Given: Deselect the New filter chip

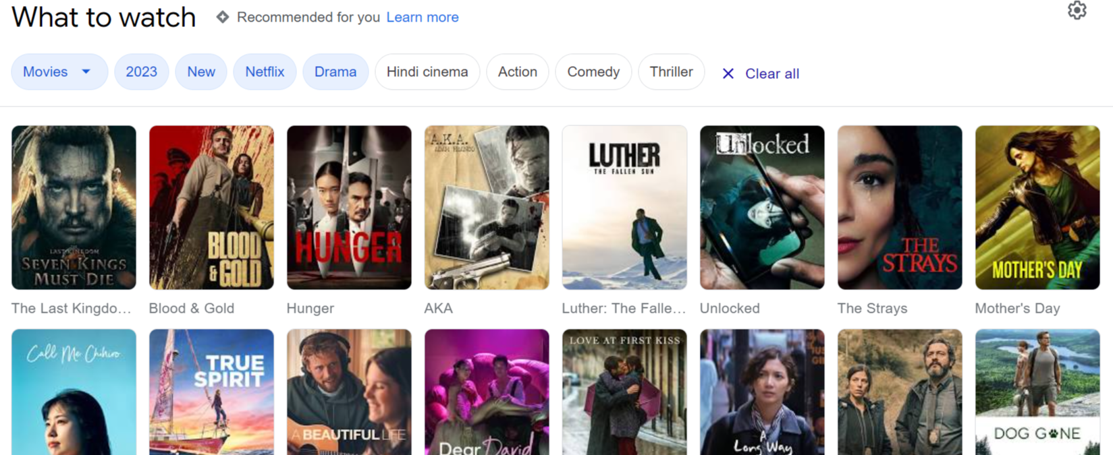Looking at the screenshot, I should (201, 71).
